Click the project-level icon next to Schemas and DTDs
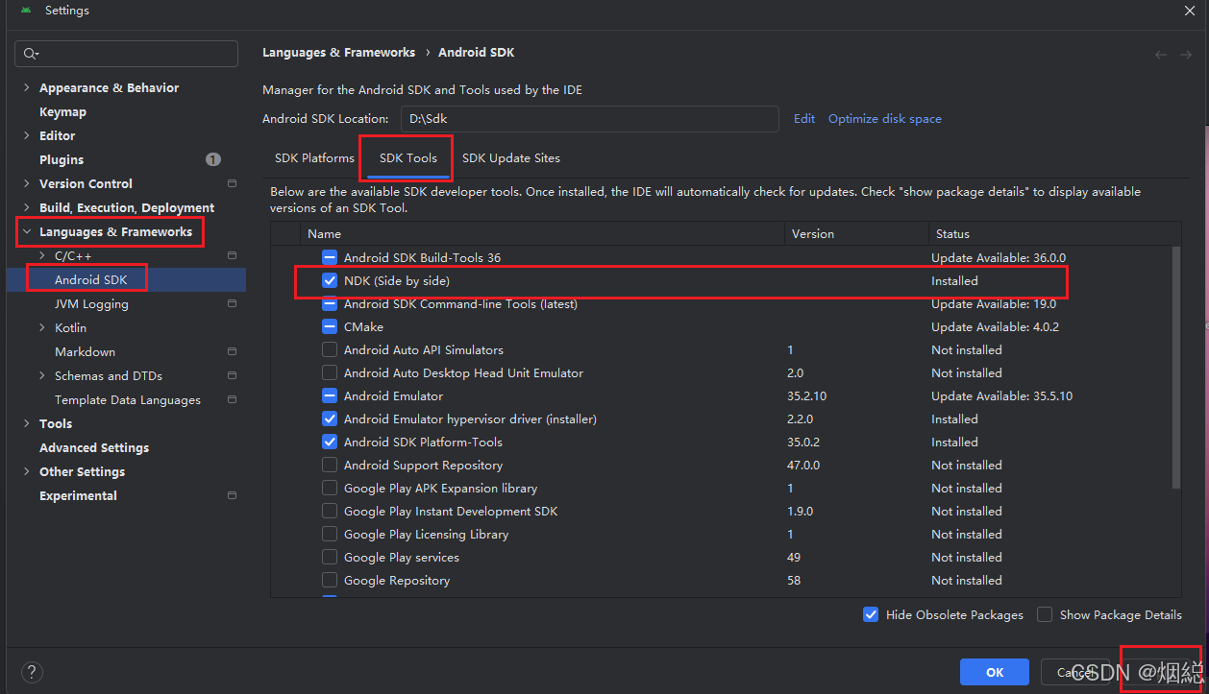Viewport: 1209px width, 694px height. [232, 375]
